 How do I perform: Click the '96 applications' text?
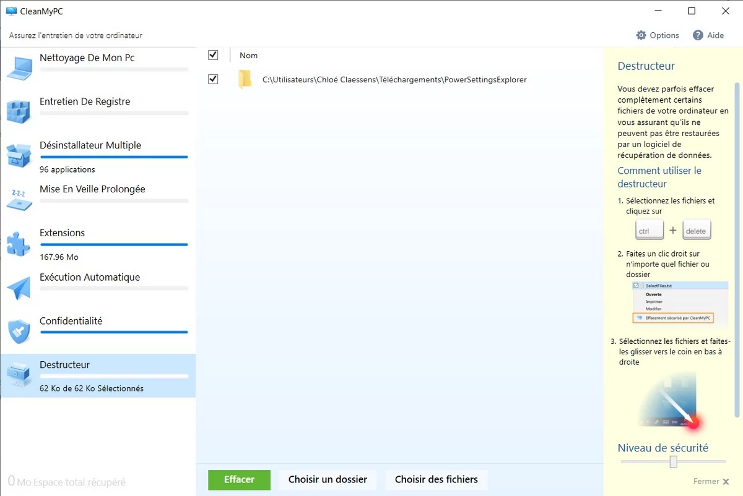point(67,169)
